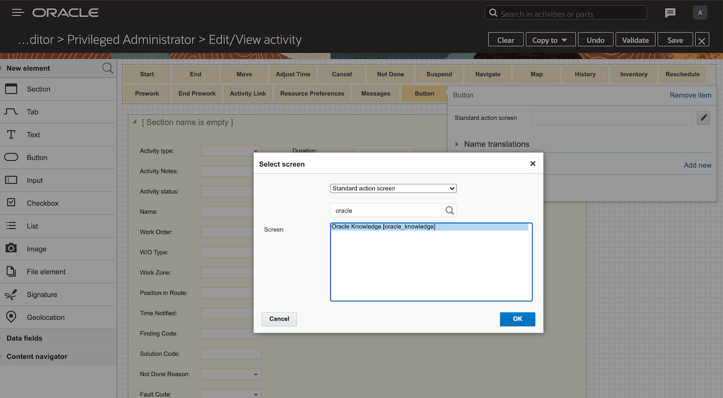The width and height of the screenshot is (723, 398).
Task: Select the List element icon
Action: coord(11,226)
